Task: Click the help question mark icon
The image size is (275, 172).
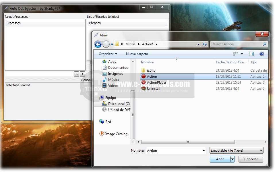Action: pos(262,54)
